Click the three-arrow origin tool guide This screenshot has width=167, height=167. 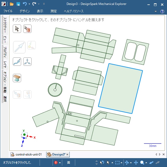[27, 62]
